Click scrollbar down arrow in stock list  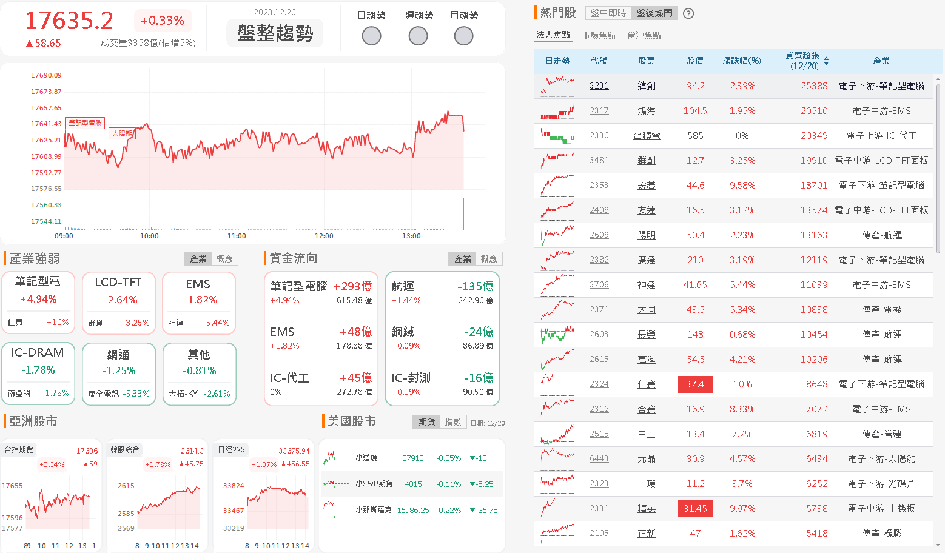pyautogui.click(x=938, y=545)
